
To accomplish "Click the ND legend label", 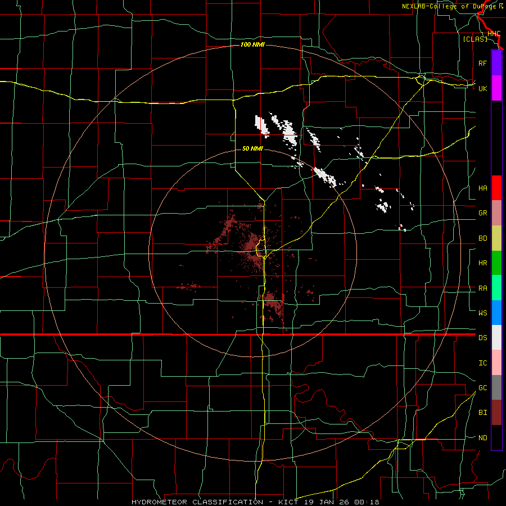I will [482, 437].
